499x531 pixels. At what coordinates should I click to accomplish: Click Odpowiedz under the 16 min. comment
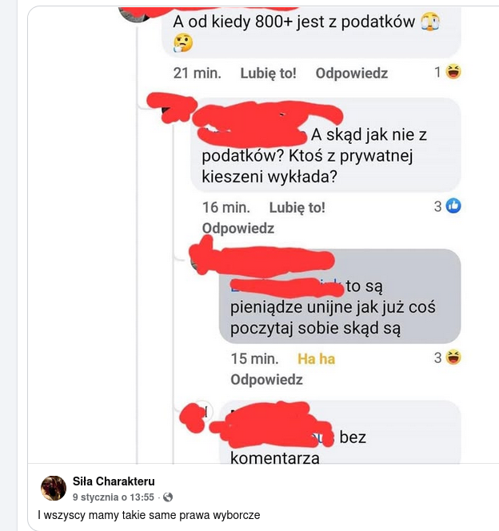click(x=238, y=228)
